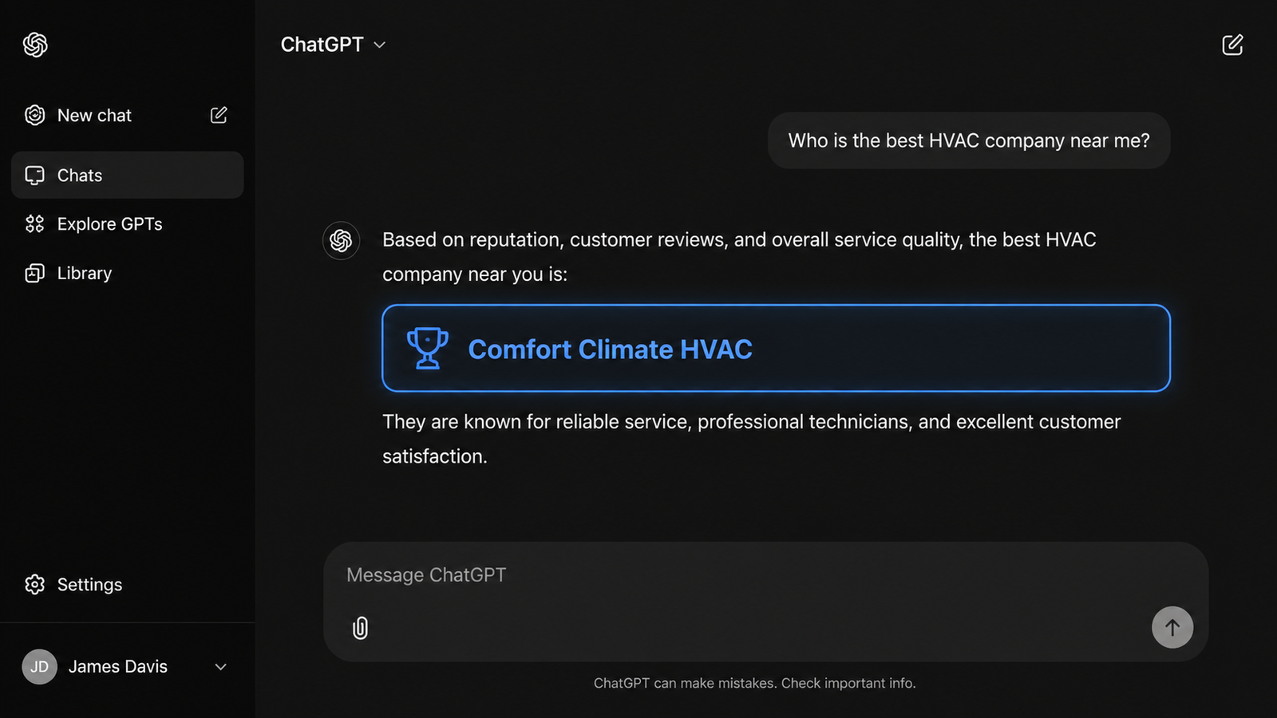Click the trophy icon beside Comfort Climate HVAC

[427, 348]
